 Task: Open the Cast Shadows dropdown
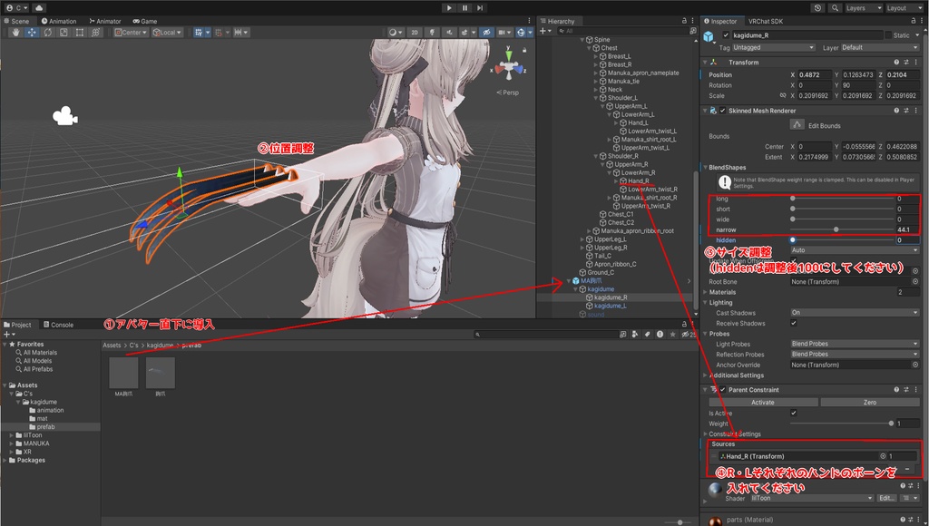tap(854, 312)
